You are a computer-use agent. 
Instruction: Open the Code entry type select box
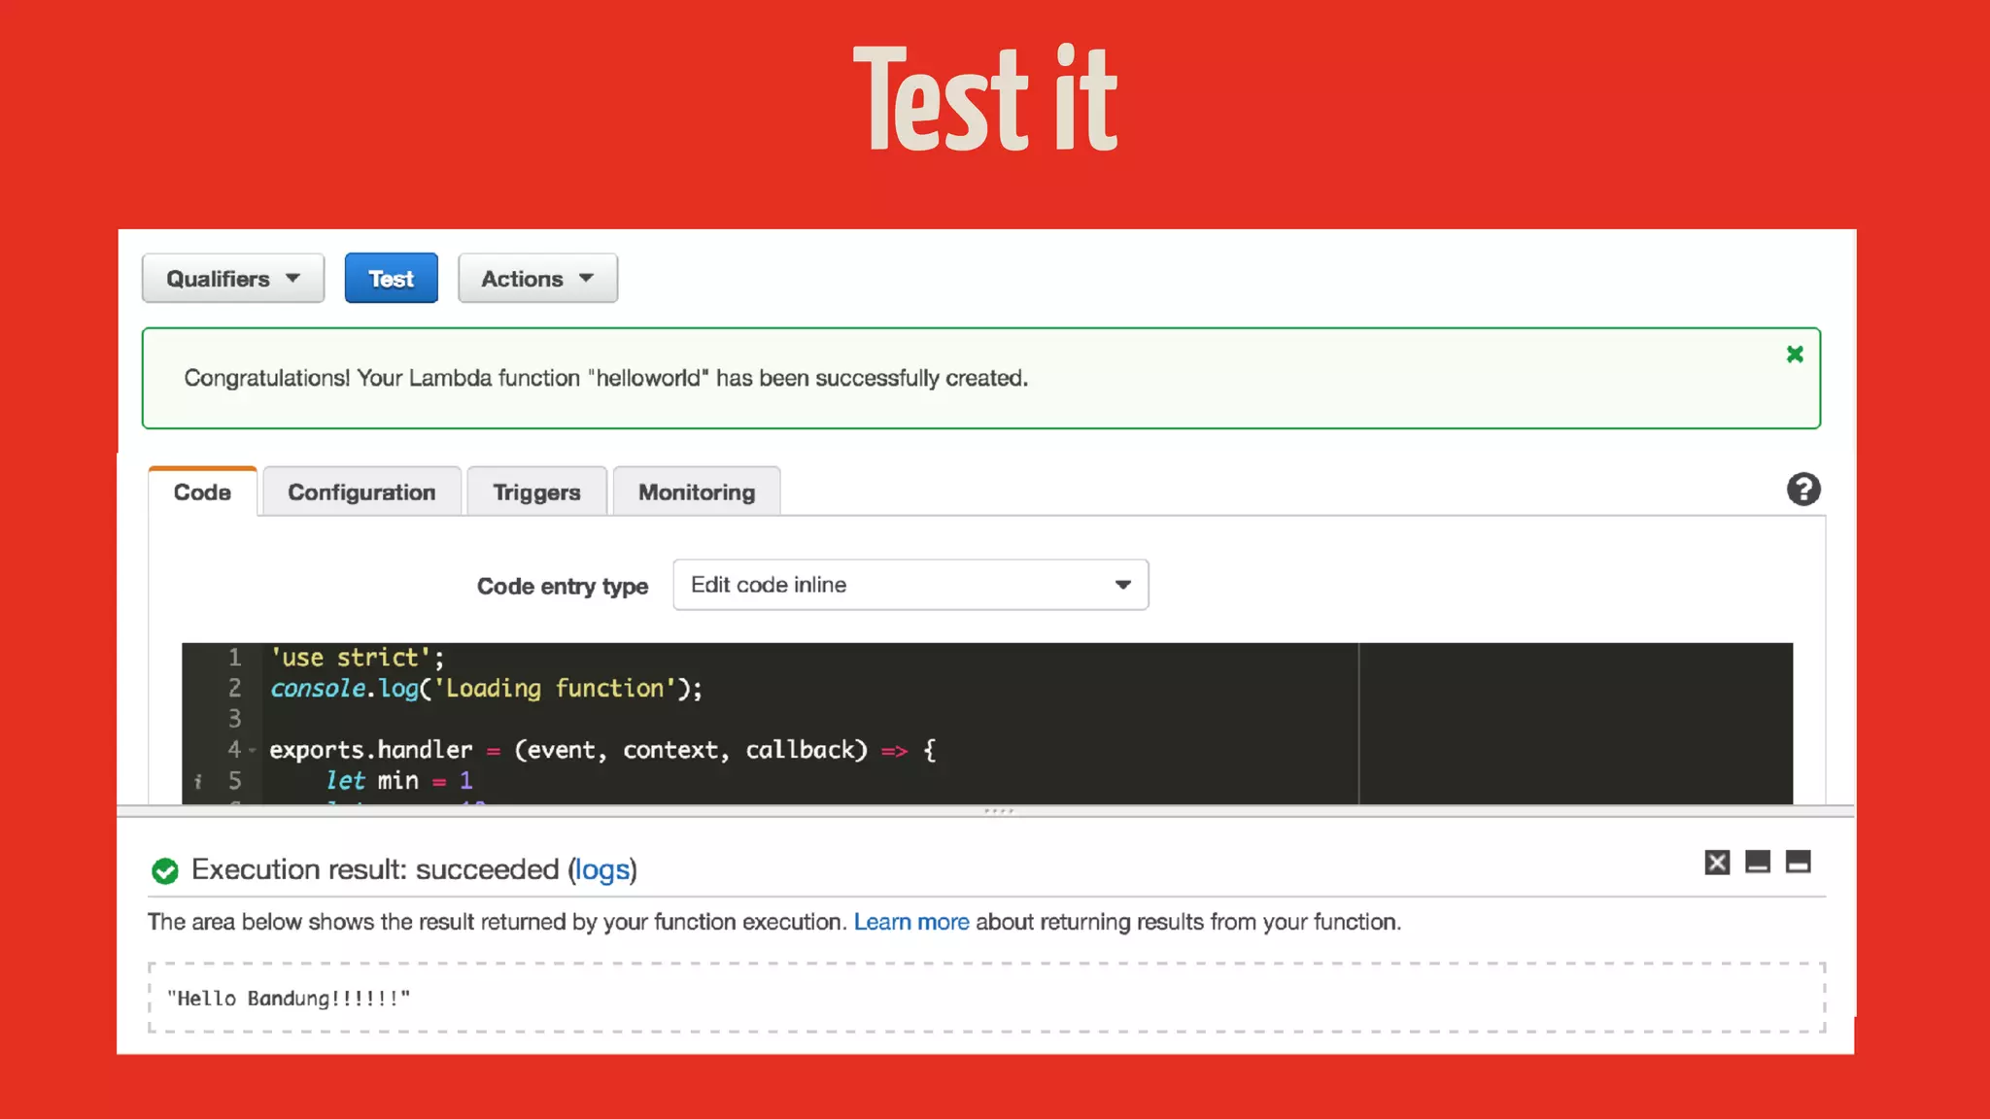click(910, 585)
